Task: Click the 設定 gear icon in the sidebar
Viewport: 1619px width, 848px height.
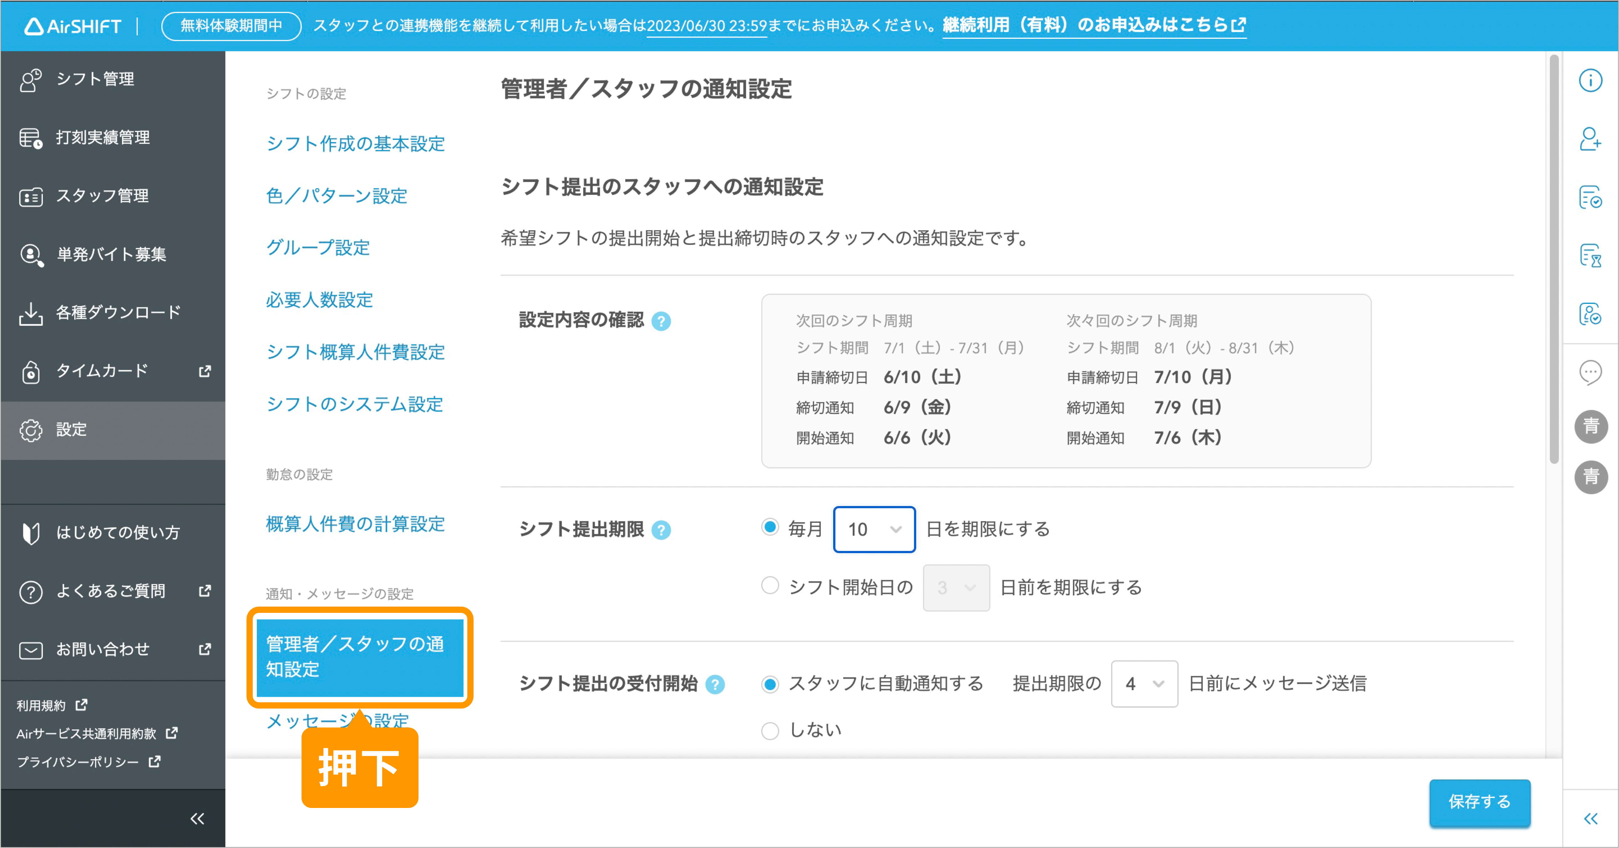Action: pyautogui.click(x=30, y=430)
